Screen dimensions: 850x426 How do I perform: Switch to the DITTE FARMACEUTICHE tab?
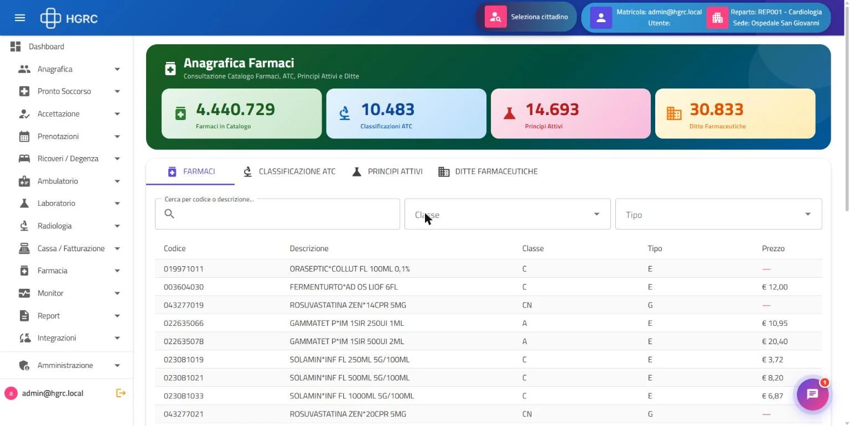[488, 172]
